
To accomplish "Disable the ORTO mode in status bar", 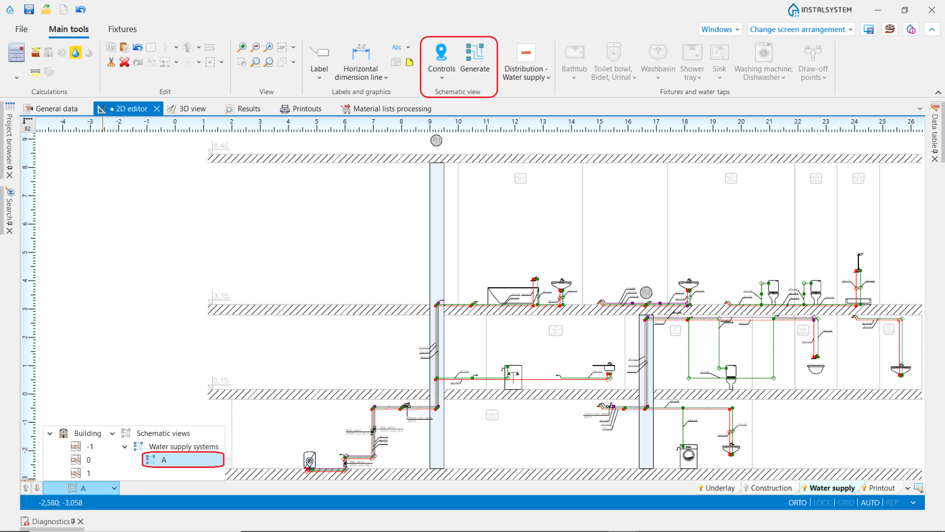I will (x=797, y=503).
